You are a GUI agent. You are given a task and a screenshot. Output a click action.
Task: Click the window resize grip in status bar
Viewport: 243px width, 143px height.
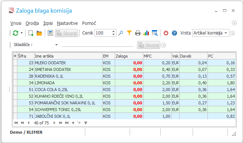234,134
